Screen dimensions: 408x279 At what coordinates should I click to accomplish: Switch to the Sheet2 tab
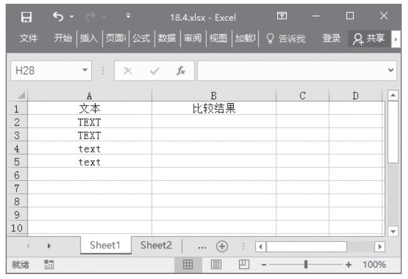(156, 246)
